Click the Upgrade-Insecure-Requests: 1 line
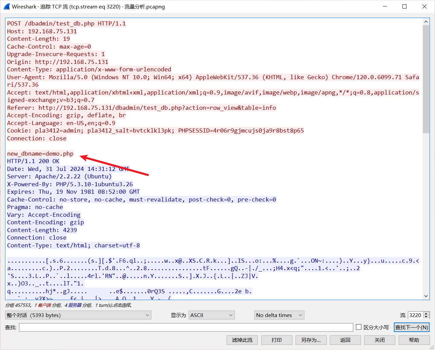 click(56, 54)
